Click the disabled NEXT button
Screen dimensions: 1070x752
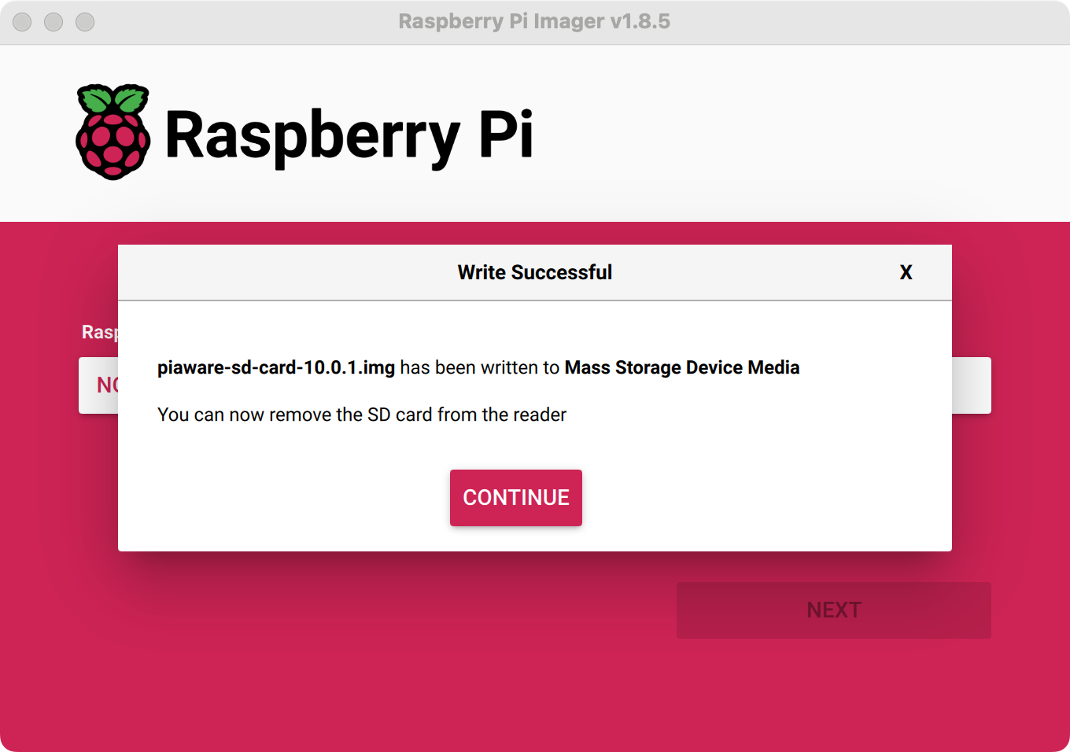(x=834, y=610)
